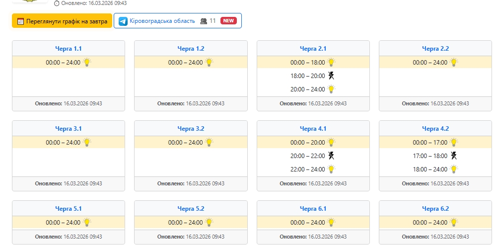The image size is (496, 250).
Task: Open the Кіровоградська область Telegram link
Action: pyautogui.click(x=162, y=21)
